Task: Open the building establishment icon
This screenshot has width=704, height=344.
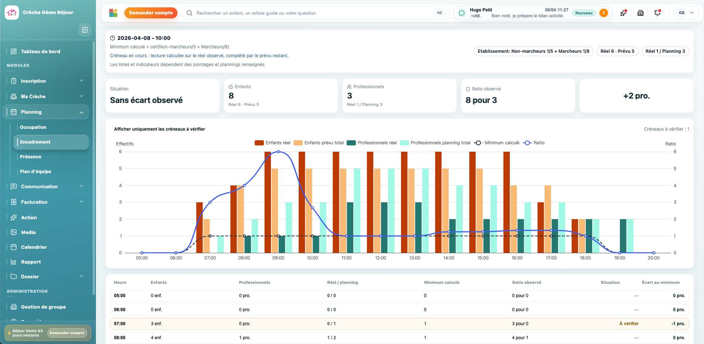Action: pyautogui.click(x=641, y=13)
